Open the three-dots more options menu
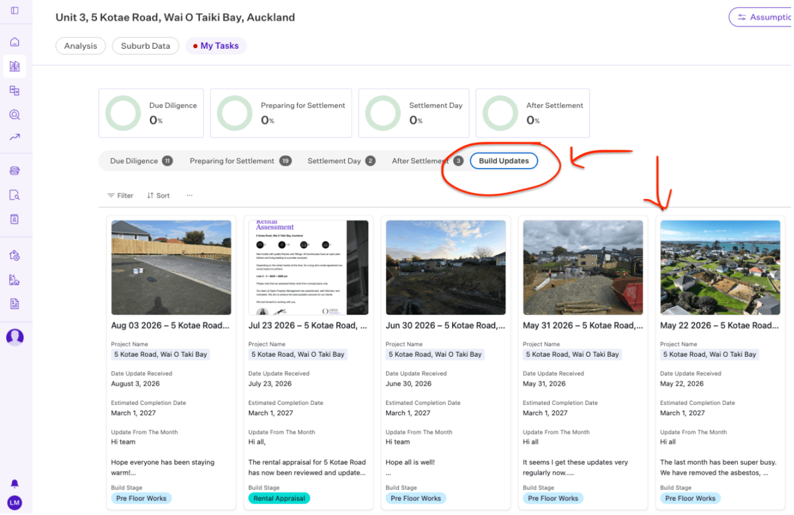The width and height of the screenshot is (794, 515). pos(190,196)
